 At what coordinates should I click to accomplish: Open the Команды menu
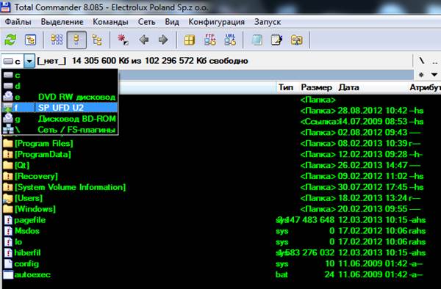click(x=110, y=22)
